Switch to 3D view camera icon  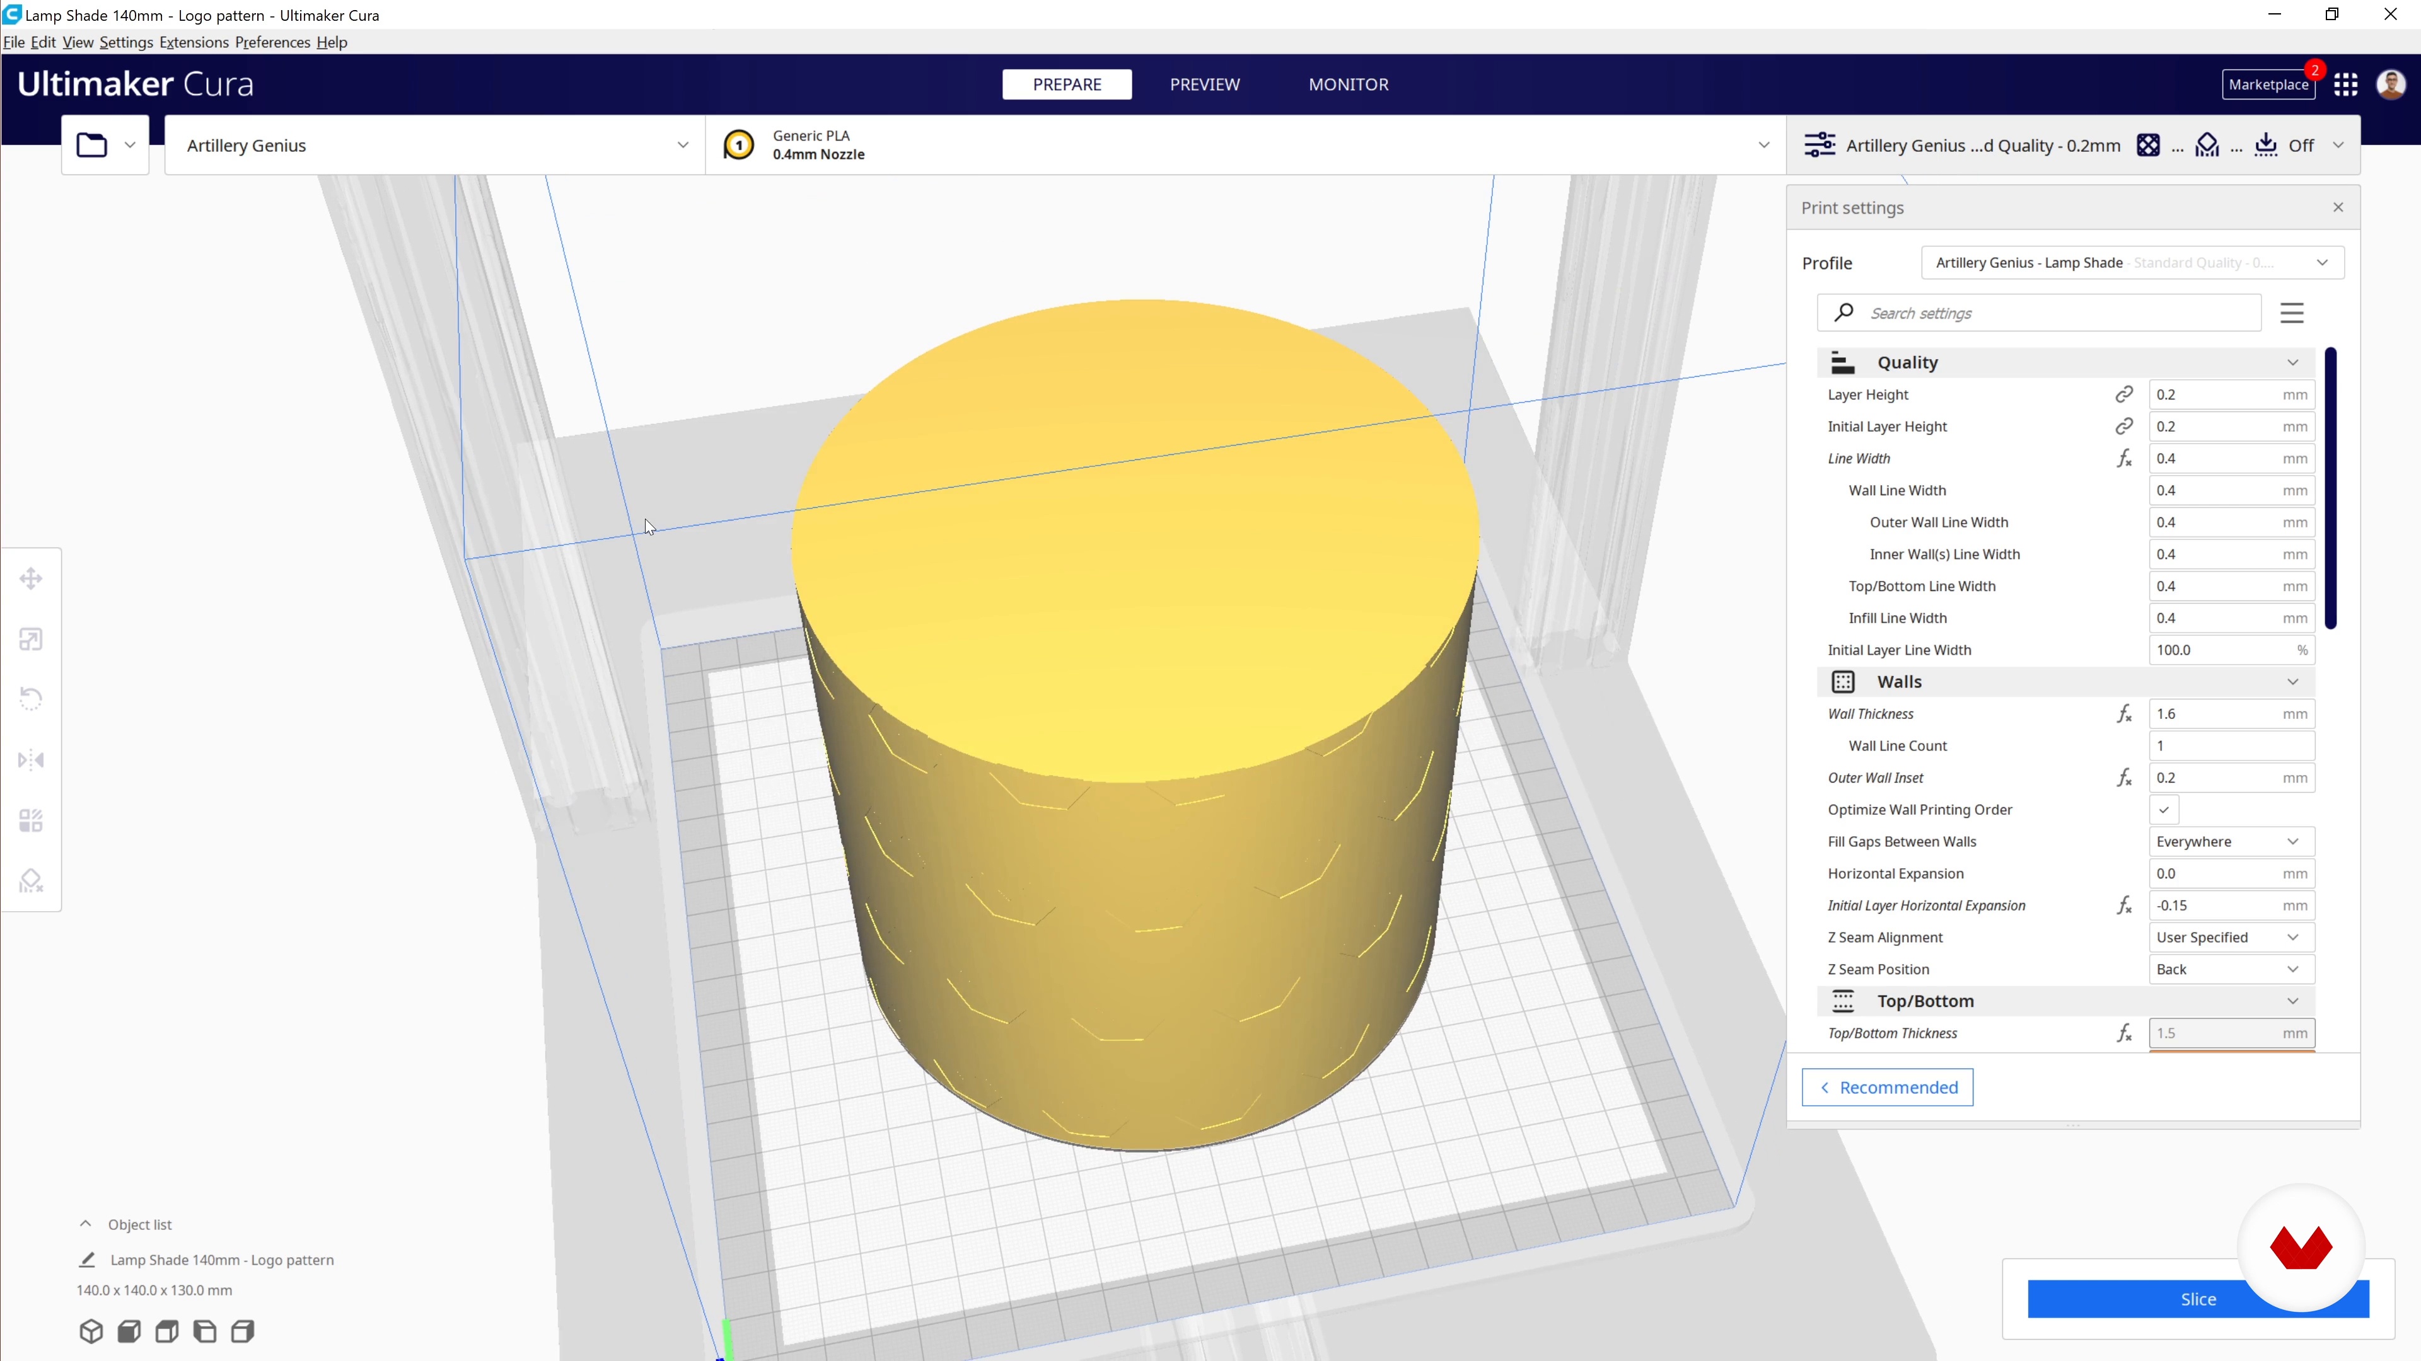(91, 1331)
